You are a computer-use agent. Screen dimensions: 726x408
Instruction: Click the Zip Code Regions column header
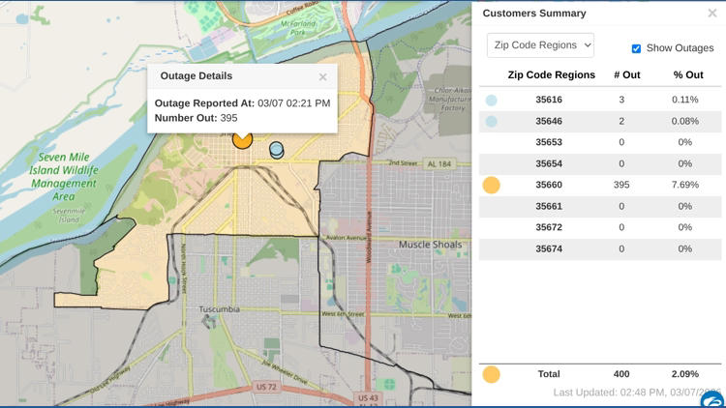[x=551, y=75]
